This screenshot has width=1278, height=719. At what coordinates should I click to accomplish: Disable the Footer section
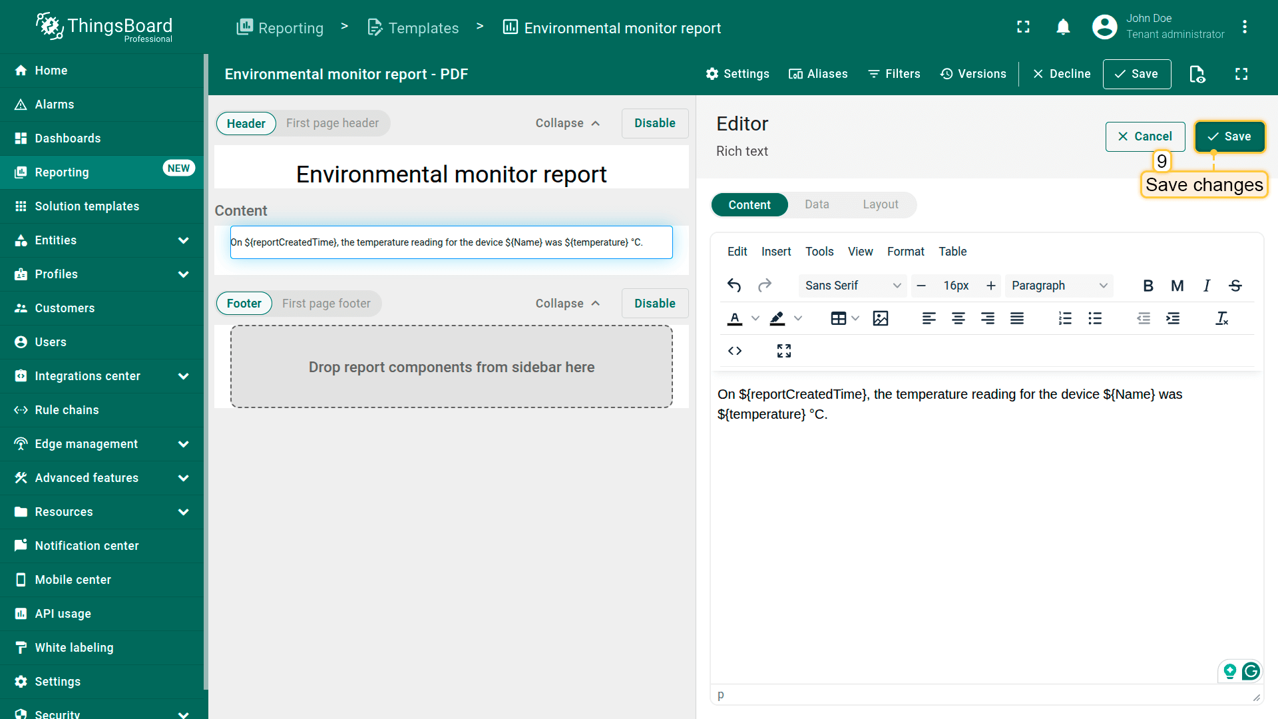[655, 304]
